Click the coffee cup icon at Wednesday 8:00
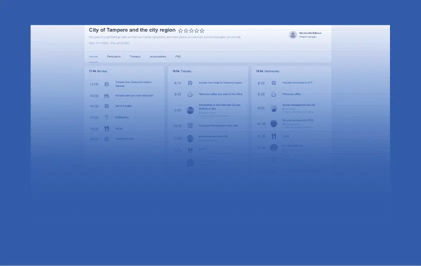The height and width of the screenshot is (266, 421). pyautogui.click(x=273, y=94)
